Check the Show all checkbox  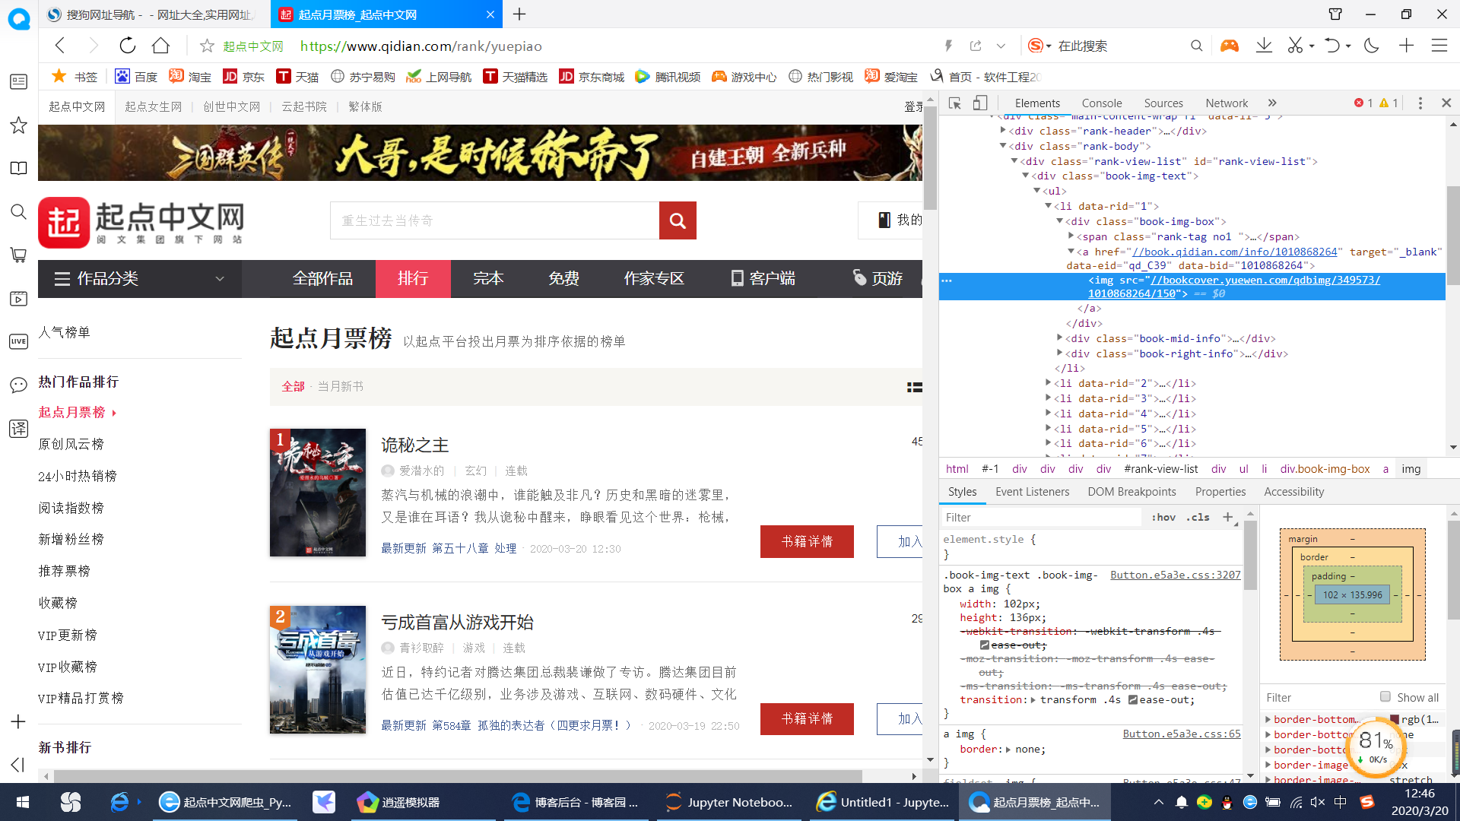tap(1385, 696)
